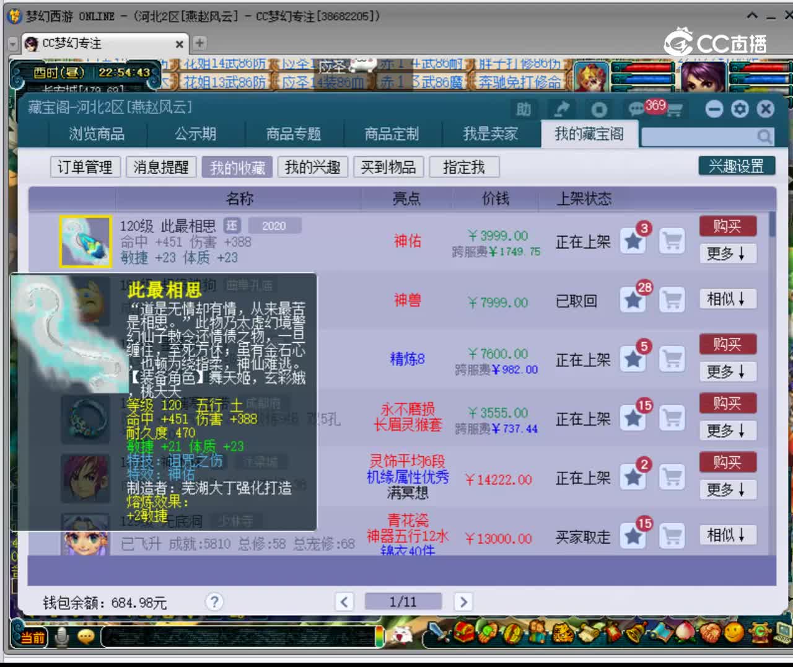Click the chat bubble icon in chat bar

pyautogui.click(x=85, y=637)
